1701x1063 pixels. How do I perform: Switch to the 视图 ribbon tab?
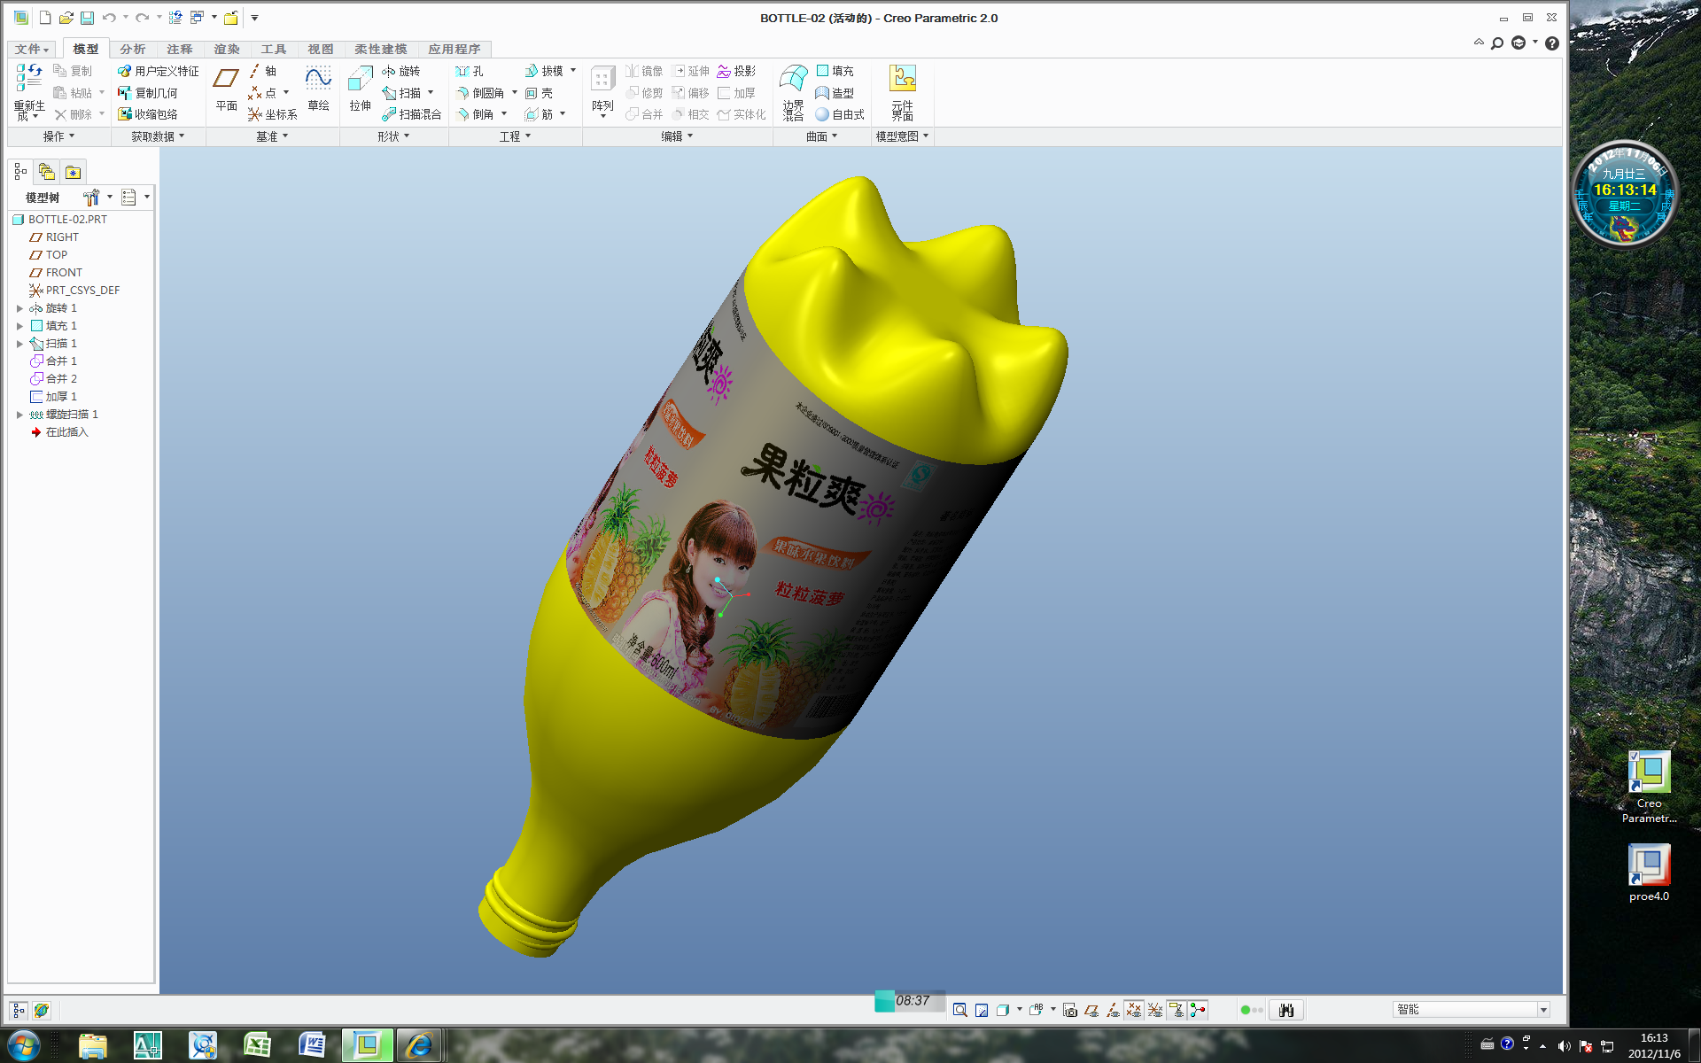click(321, 49)
